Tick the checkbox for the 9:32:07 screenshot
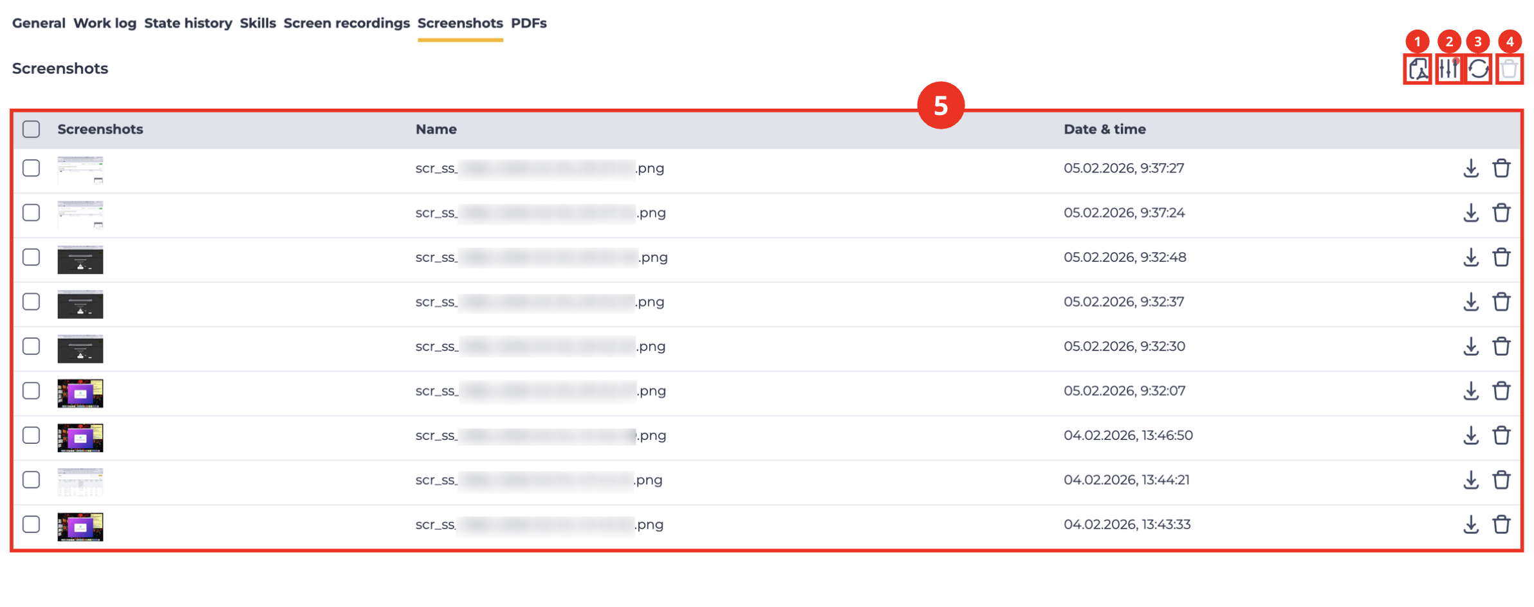This screenshot has width=1534, height=607. pyautogui.click(x=31, y=391)
